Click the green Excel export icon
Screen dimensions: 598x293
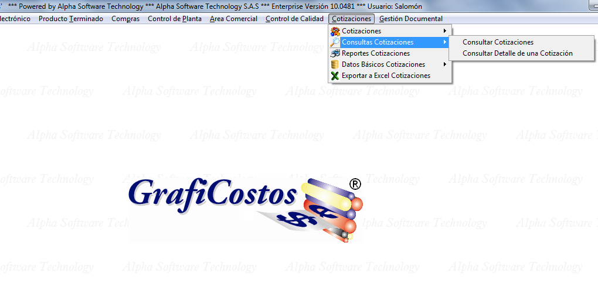[x=335, y=76]
